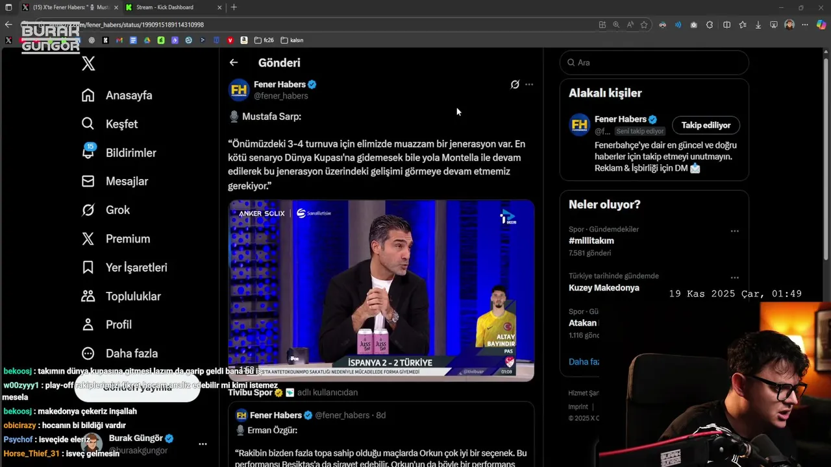
Task: Close the Kick Dashboard tab
Action: (x=219, y=7)
